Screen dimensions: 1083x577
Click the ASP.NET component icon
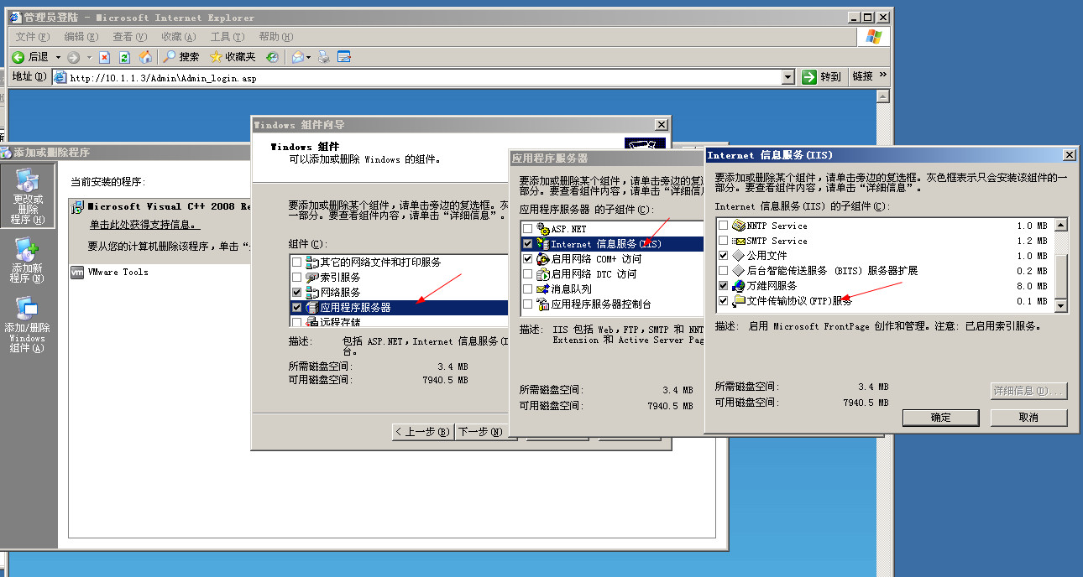point(542,228)
